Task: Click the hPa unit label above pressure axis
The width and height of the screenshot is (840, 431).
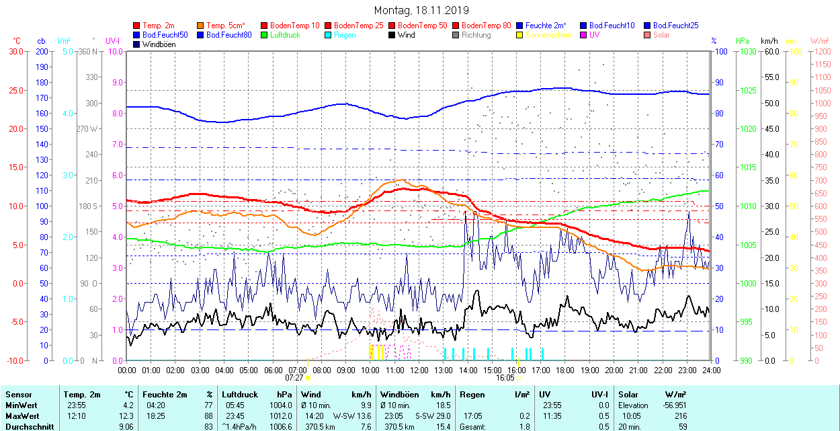Action: [x=742, y=41]
